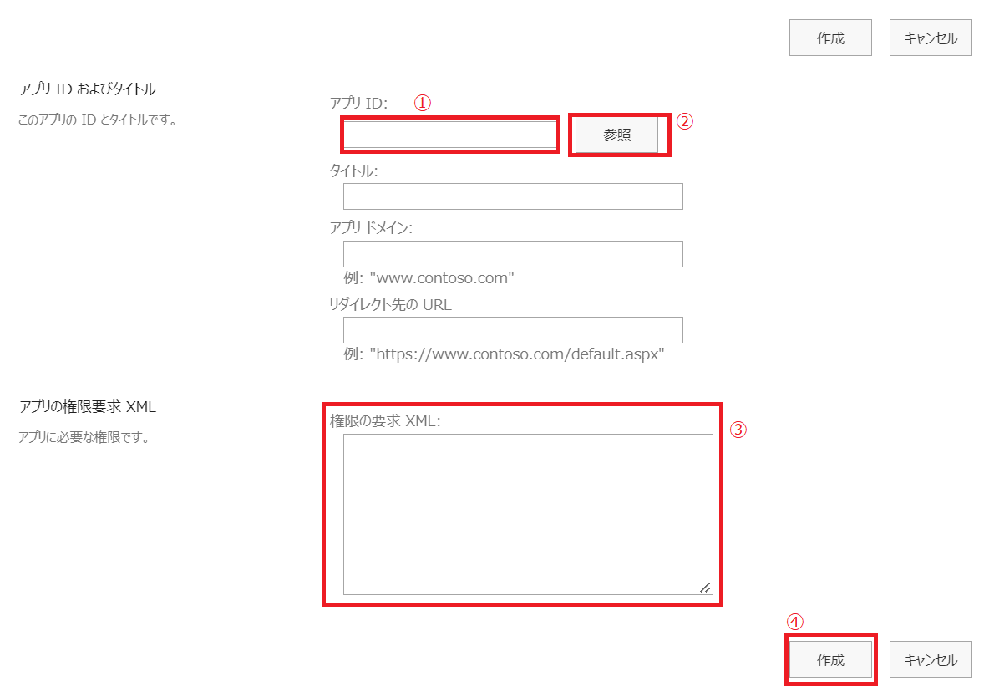Click the リダイレクト先の URL label
984x692 pixels.
[x=391, y=305]
